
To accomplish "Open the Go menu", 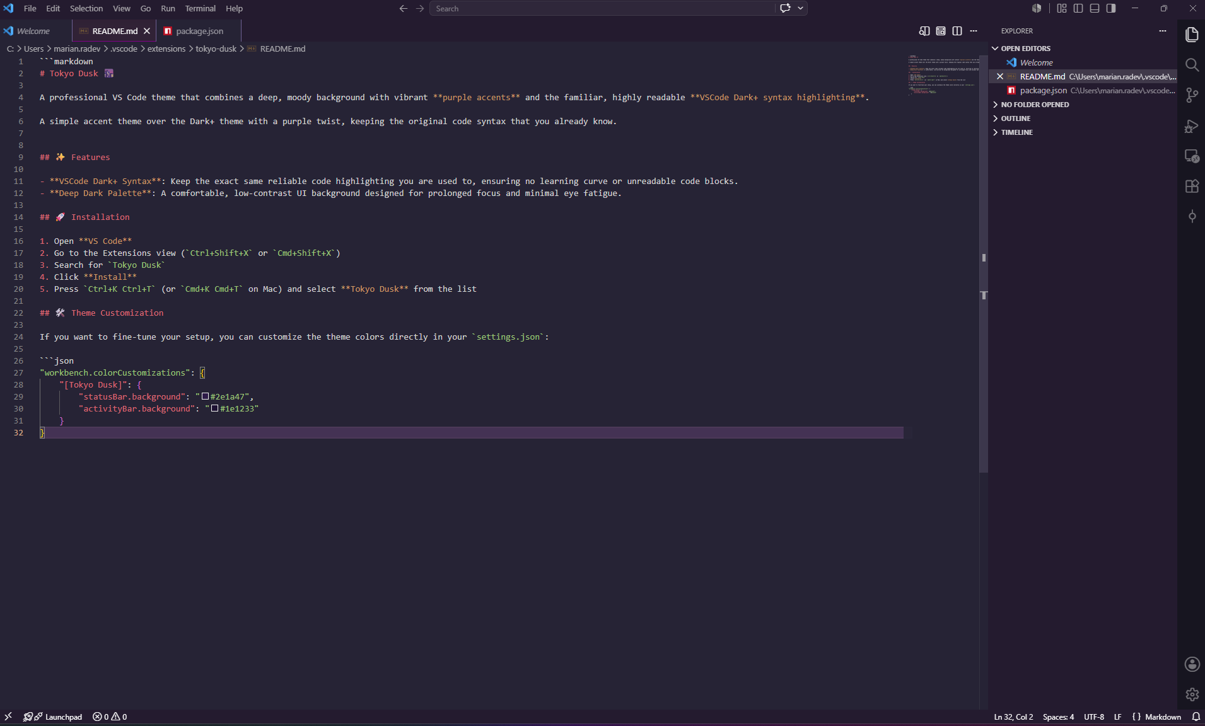I will pos(146,8).
